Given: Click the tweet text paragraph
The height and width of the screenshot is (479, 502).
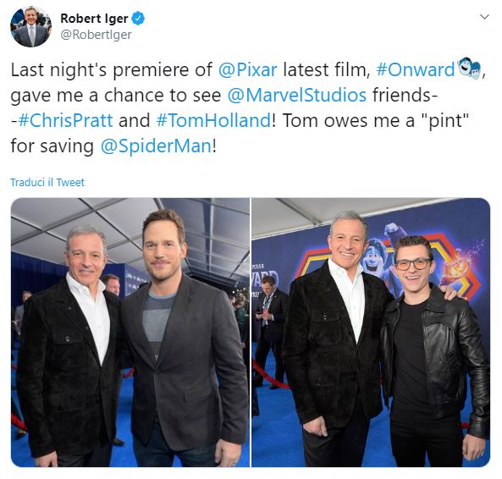Looking at the screenshot, I should point(248,107).
